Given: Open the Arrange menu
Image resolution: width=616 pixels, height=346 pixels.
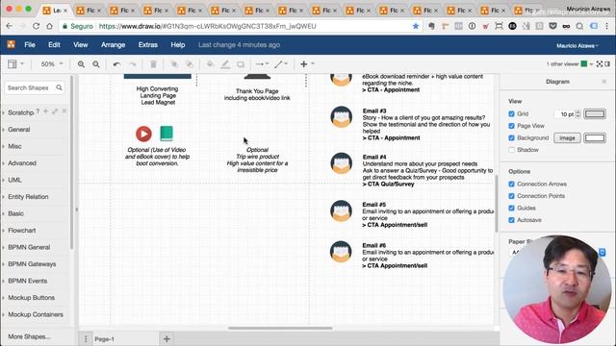Looking at the screenshot, I should click(114, 45).
